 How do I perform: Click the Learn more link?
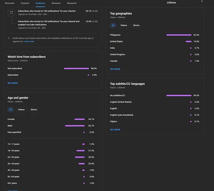(x=29, y=42)
